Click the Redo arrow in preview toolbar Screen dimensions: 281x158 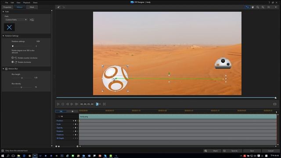click(64, 7)
